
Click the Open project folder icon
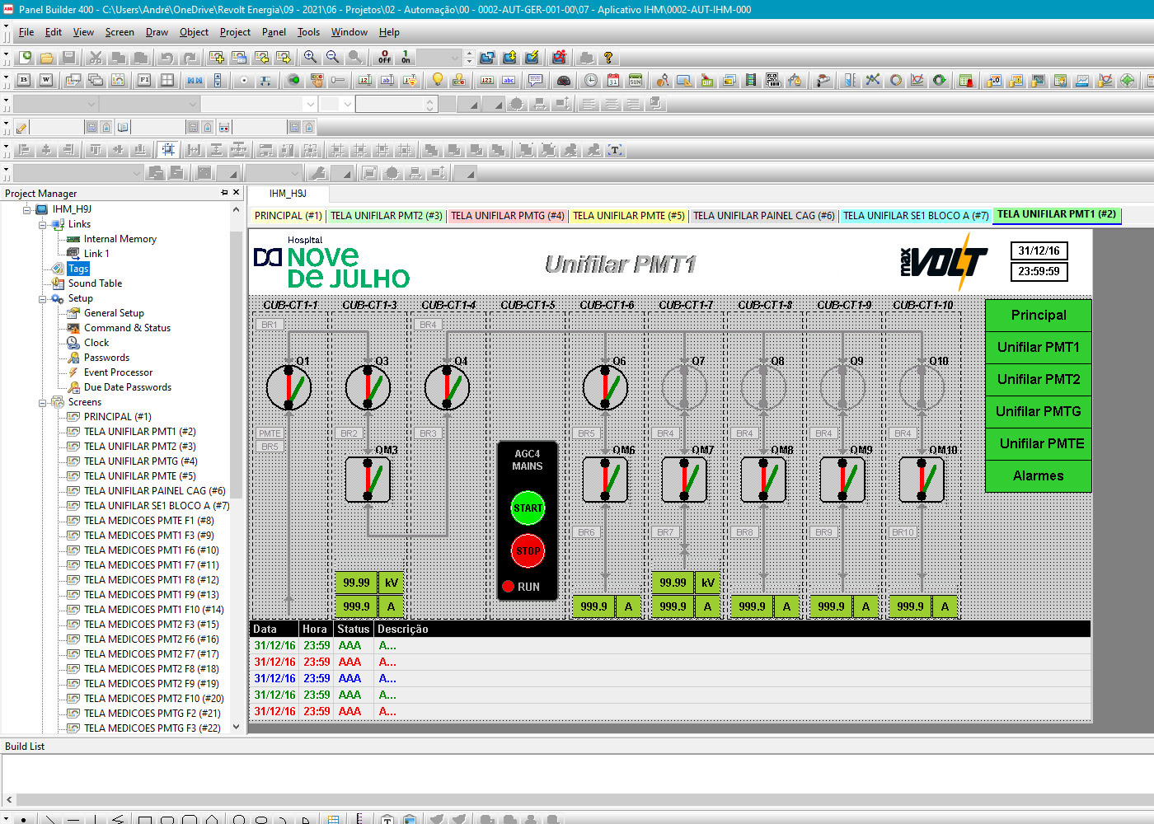click(47, 58)
